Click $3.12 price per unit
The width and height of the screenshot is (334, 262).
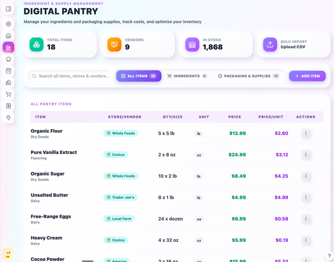click(x=282, y=155)
